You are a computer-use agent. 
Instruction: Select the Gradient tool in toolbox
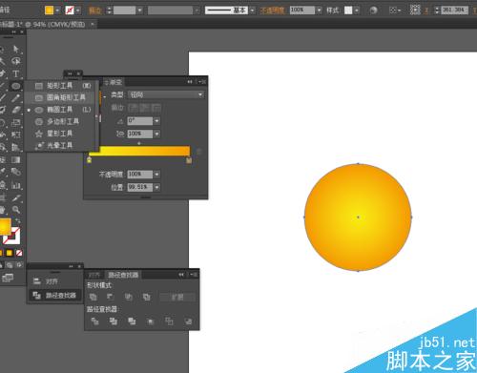pyautogui.click(x=15, y=159)
